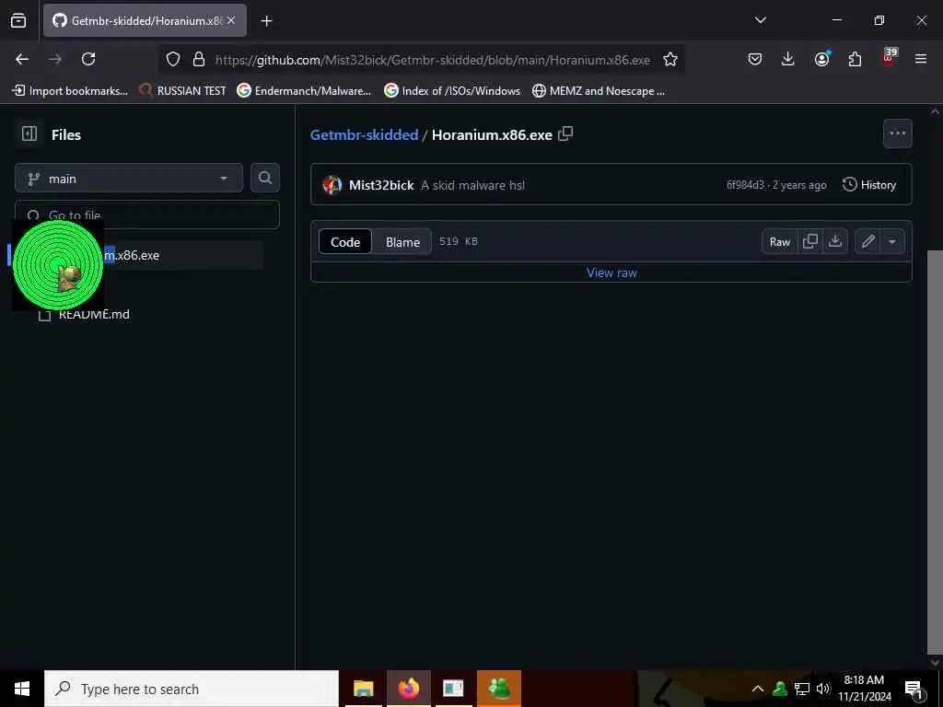
Task: Open the notifications action center
Action: pos(914,689)
